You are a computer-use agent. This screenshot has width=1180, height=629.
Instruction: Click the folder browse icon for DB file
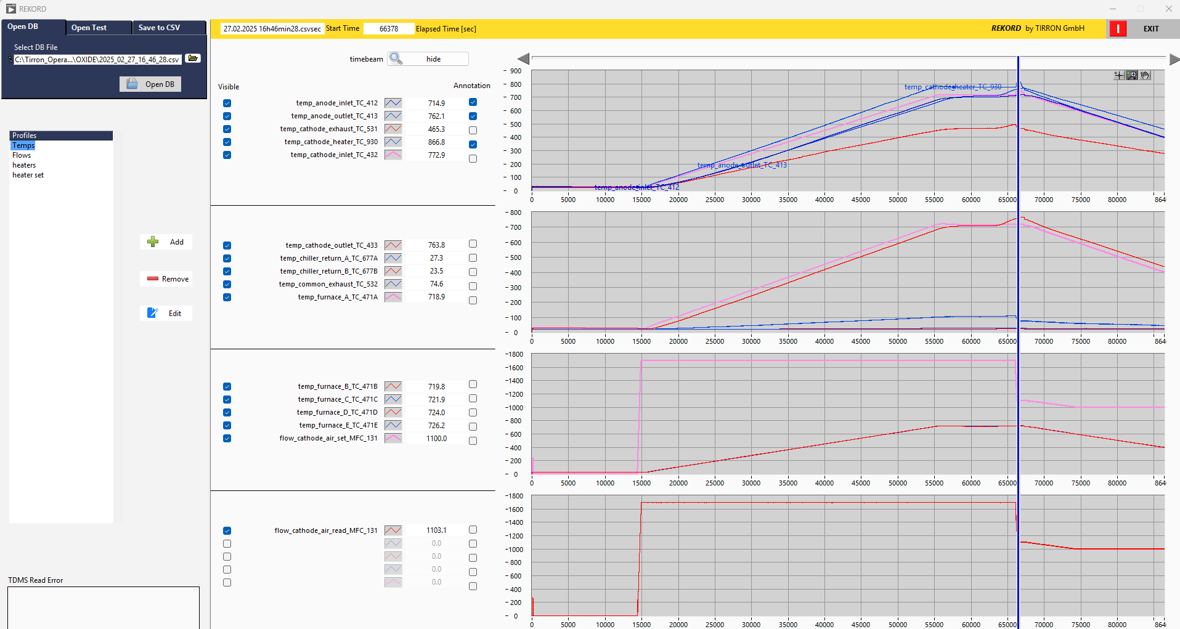tap(193, 59)
